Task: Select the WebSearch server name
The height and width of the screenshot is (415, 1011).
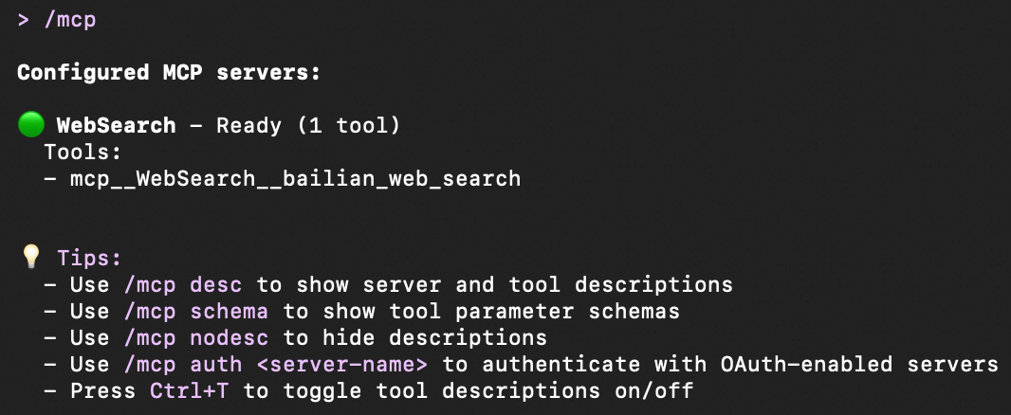Action: pos(116,125)
